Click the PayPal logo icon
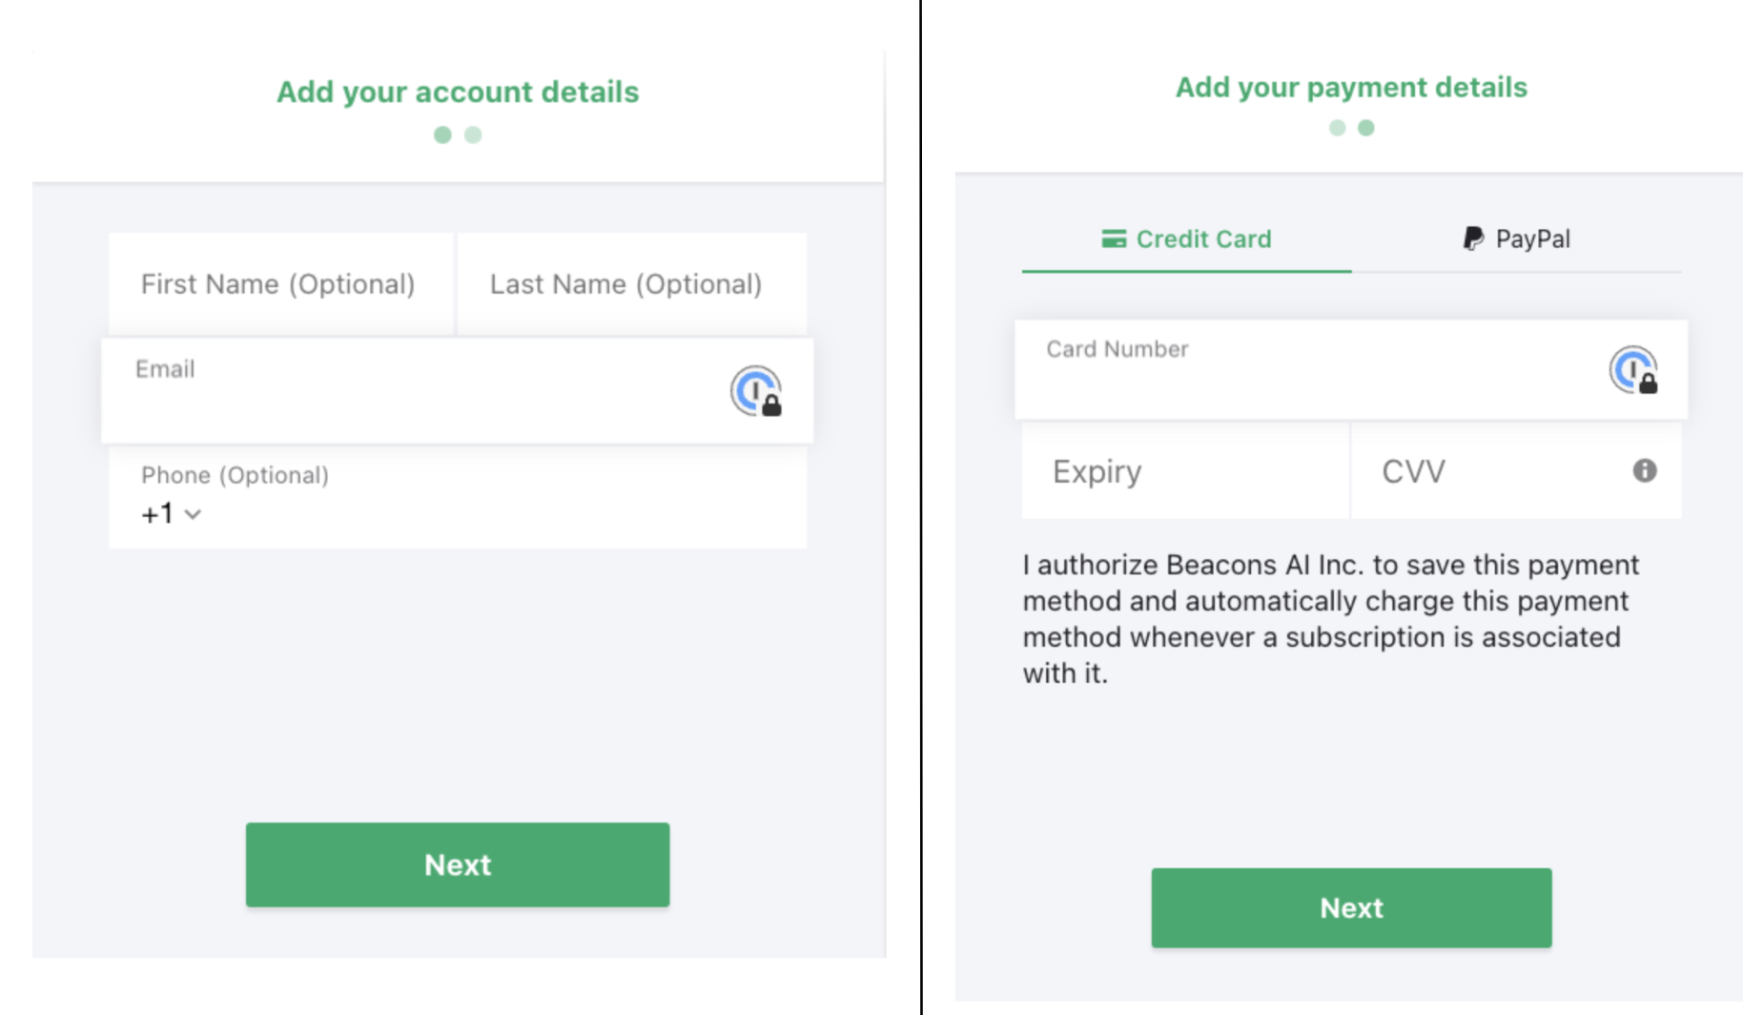 tap(1473, 238)
